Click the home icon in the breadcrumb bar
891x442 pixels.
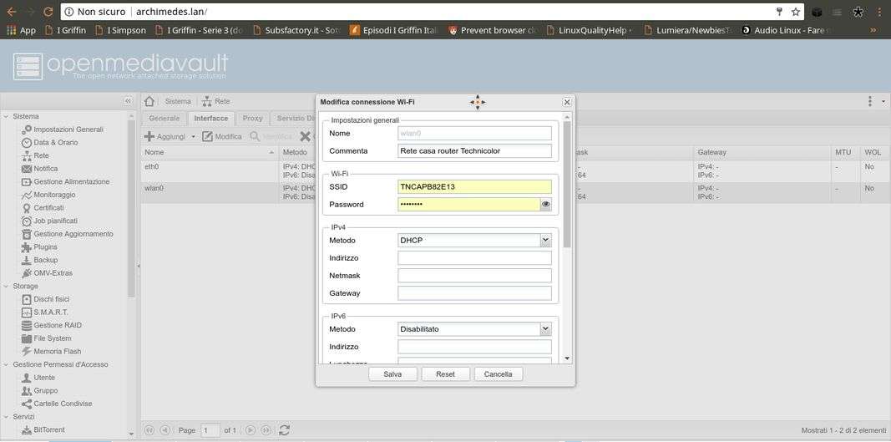click(x=149, y=101)
